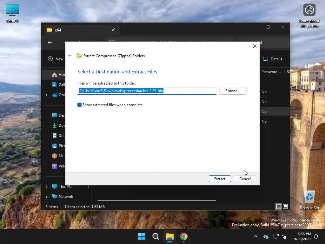Viewport: 325px width, 244px height.
Task: Click the highlighted row's No password value
Action: [264, 112]
